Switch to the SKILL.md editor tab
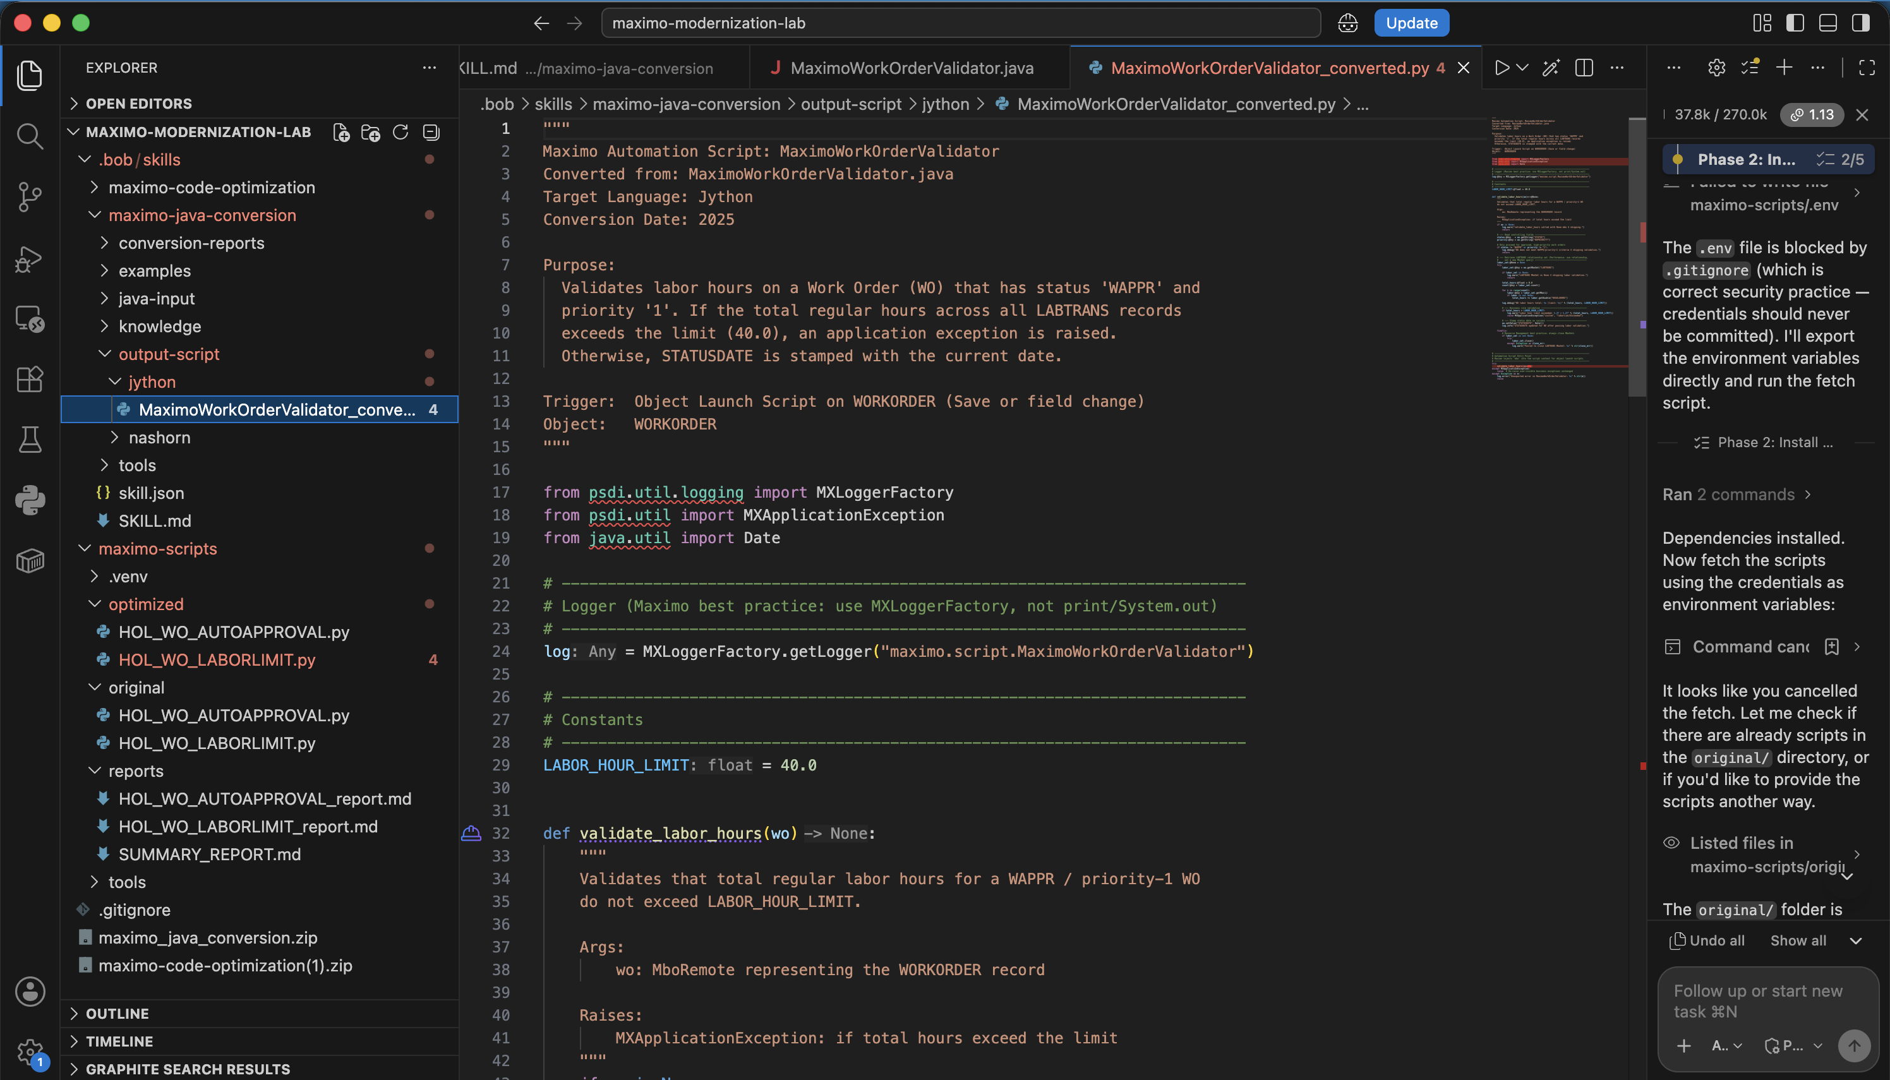Image resolution: width=1890 pixels, height=1080 pixels. [605, 68]
